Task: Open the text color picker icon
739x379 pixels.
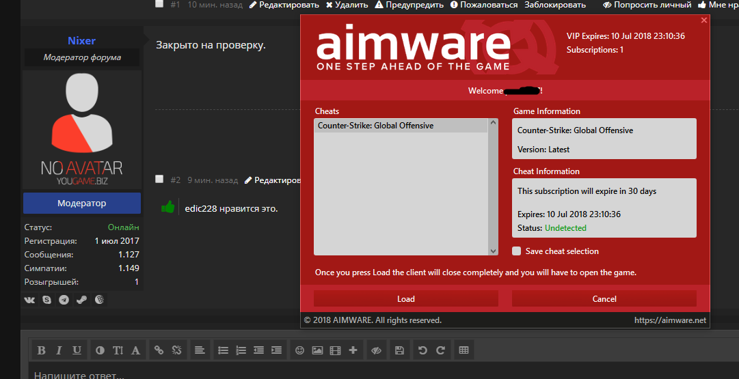Action: click(x=100, y=350)
